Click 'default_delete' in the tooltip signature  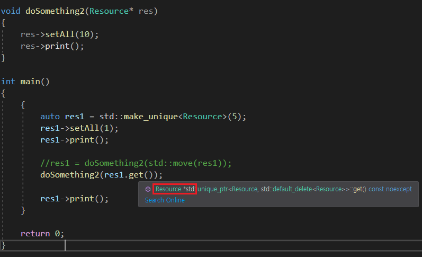pos(292,189)
